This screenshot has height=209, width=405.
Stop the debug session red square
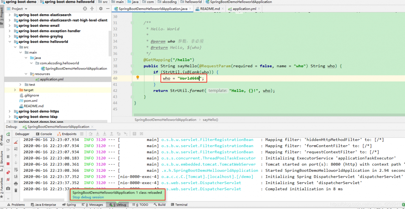click(8, 164)
